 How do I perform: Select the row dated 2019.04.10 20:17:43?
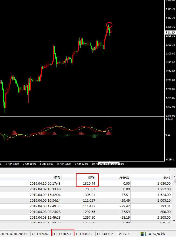pos(86,184)
